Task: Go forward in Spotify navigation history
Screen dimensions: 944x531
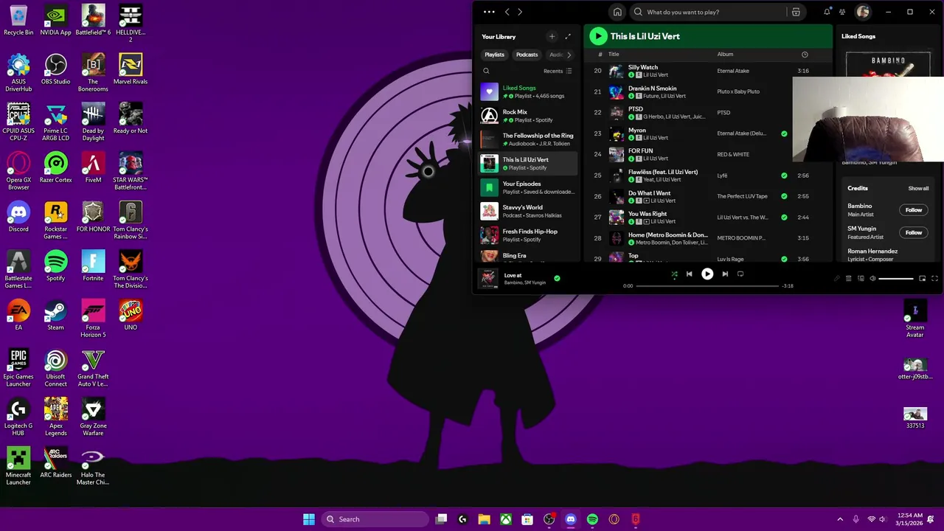Action: pos(520,12)
